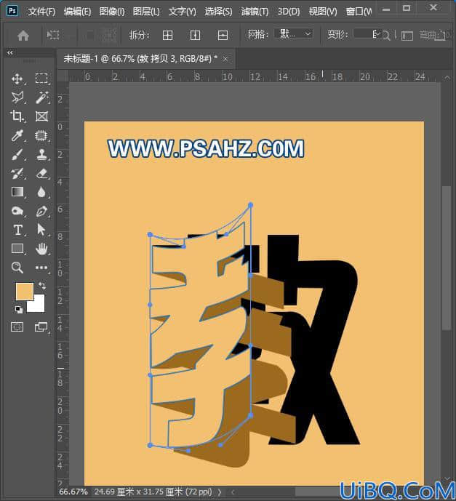Viewport: 456px width, 501px height.
Task: Close the 未标题-1 document tab
Action: pyautogui.click(x=225, y=59)
